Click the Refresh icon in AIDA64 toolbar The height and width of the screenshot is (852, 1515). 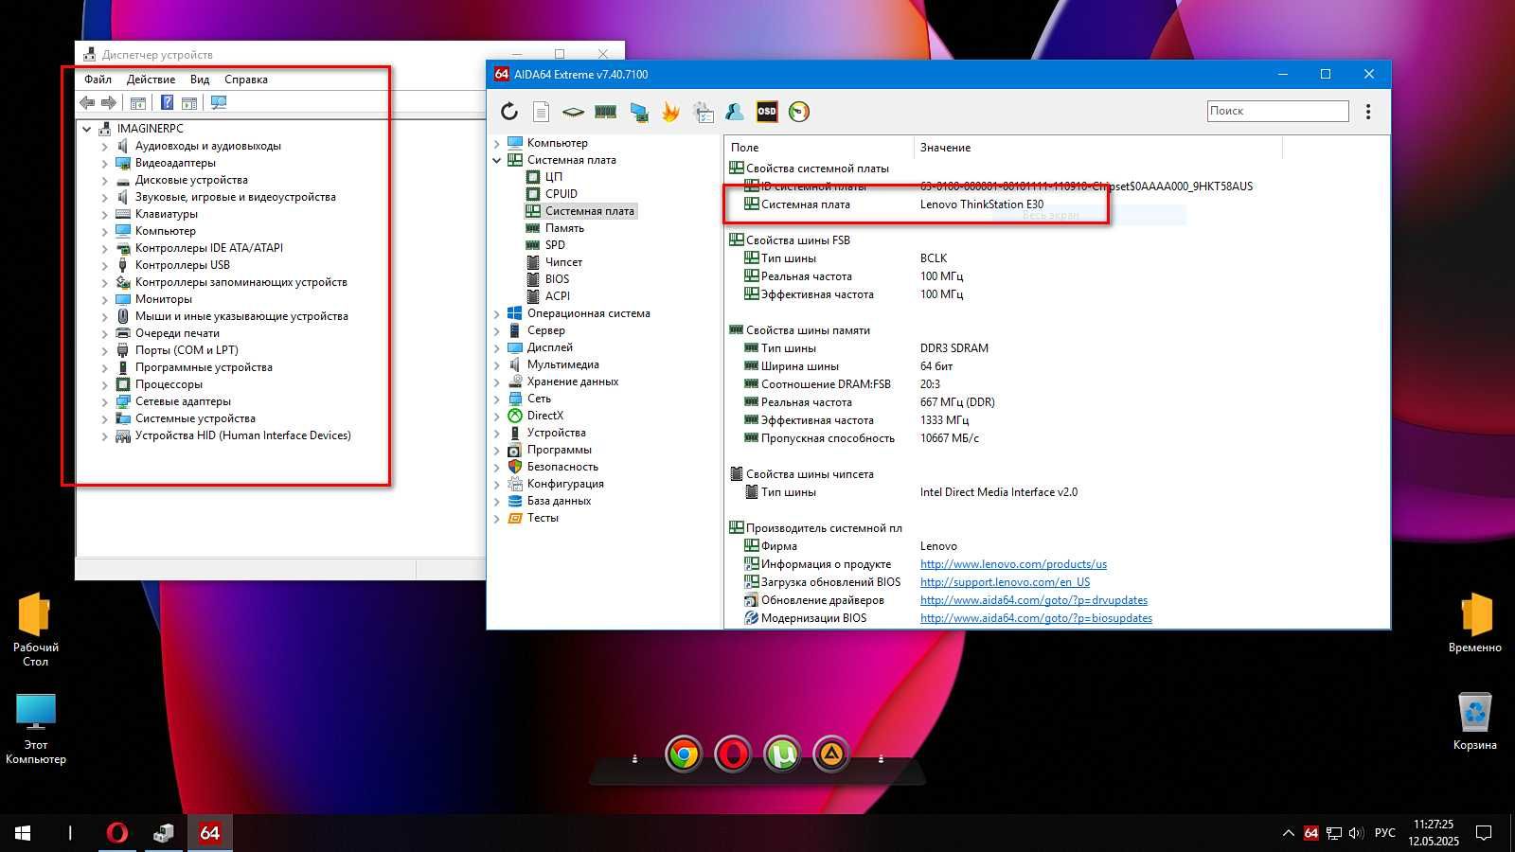(509, 112)
